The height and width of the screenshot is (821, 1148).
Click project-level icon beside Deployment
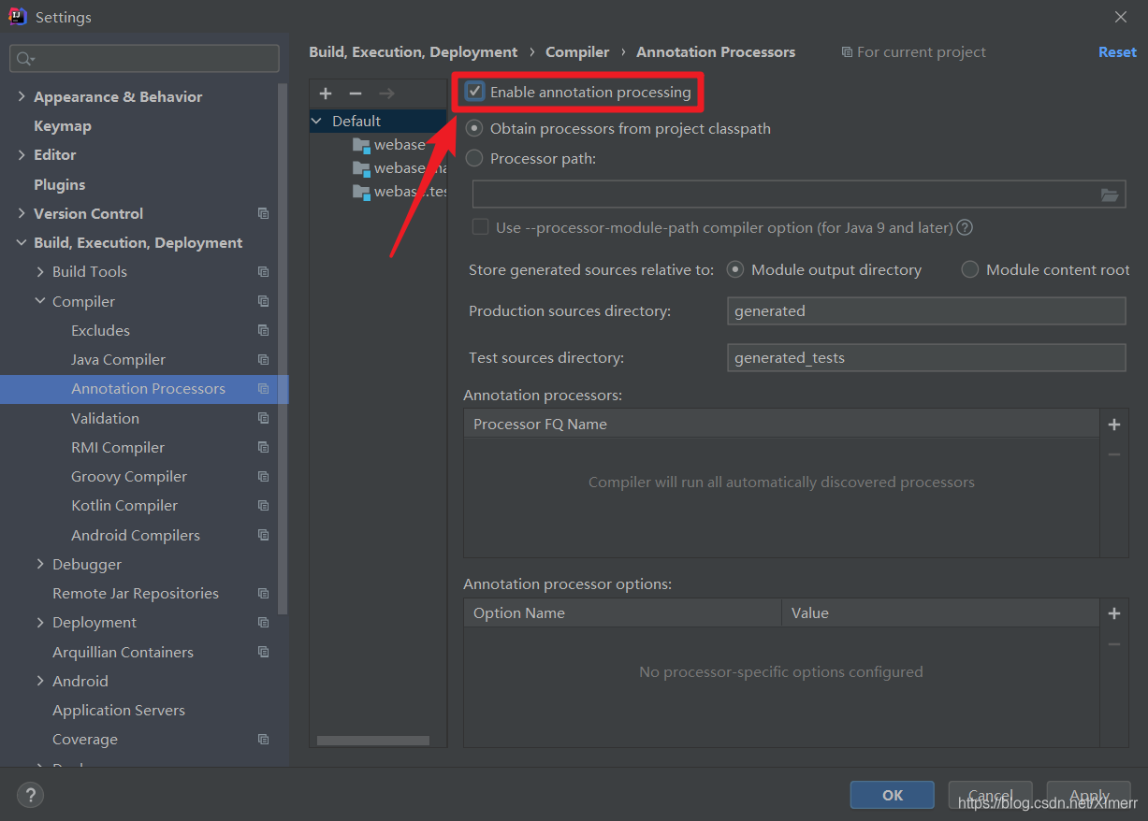(263, 622)
